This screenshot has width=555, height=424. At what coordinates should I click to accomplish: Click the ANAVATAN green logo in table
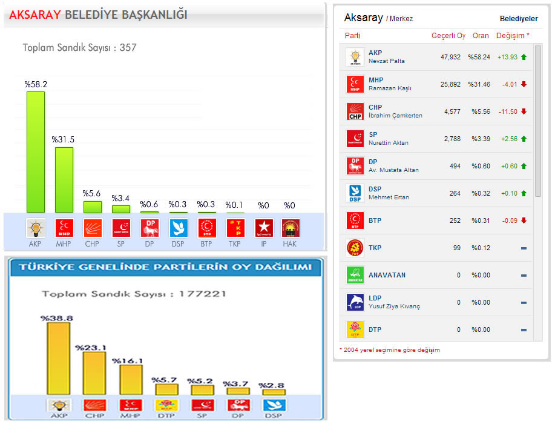tap(355, 275)
